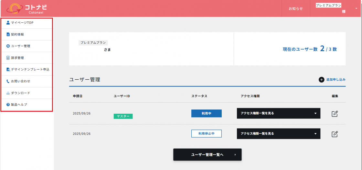Click the download icon beside ダウンロード
Image resolution: width=362 pixels, height=170 pixels.
click(x=8, y=93)
